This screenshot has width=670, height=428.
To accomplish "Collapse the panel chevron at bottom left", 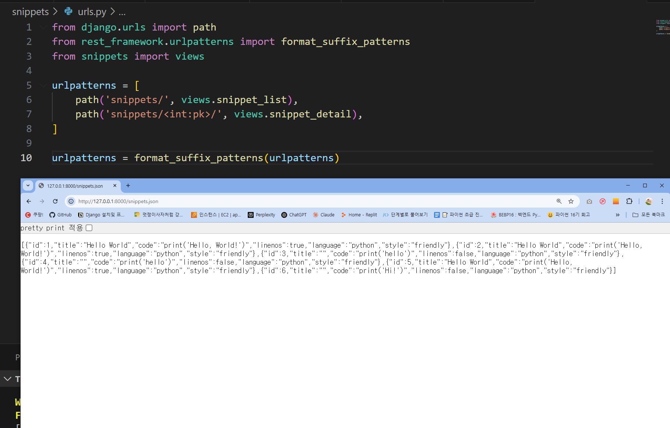I will [x=7, y=379].
